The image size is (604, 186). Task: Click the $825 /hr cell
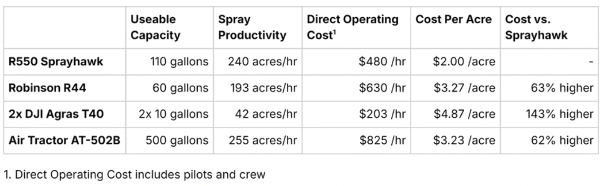click(x=382, y=141)
